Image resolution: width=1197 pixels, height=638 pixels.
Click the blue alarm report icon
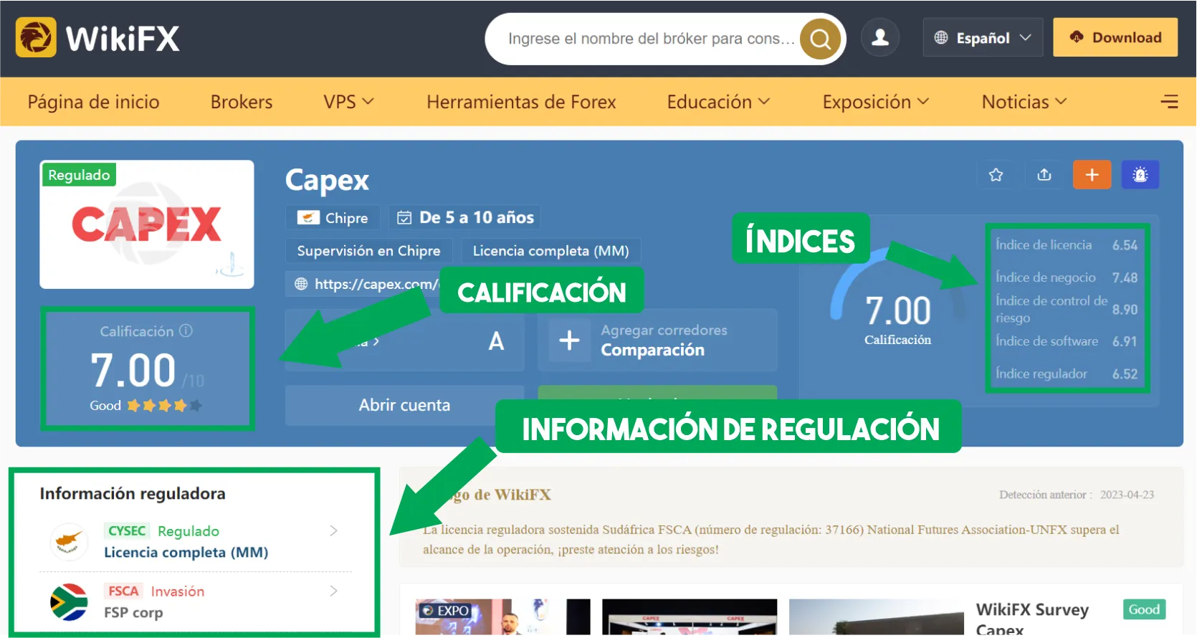click(x=1140, y=175)
